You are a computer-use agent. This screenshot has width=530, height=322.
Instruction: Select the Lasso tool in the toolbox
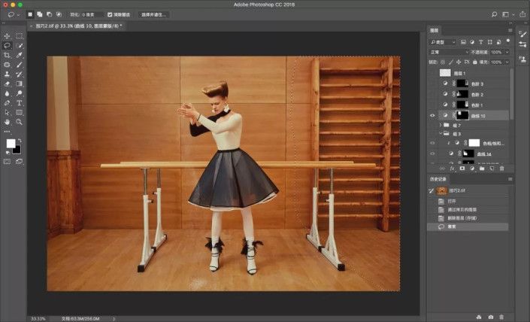coord(7,45)
